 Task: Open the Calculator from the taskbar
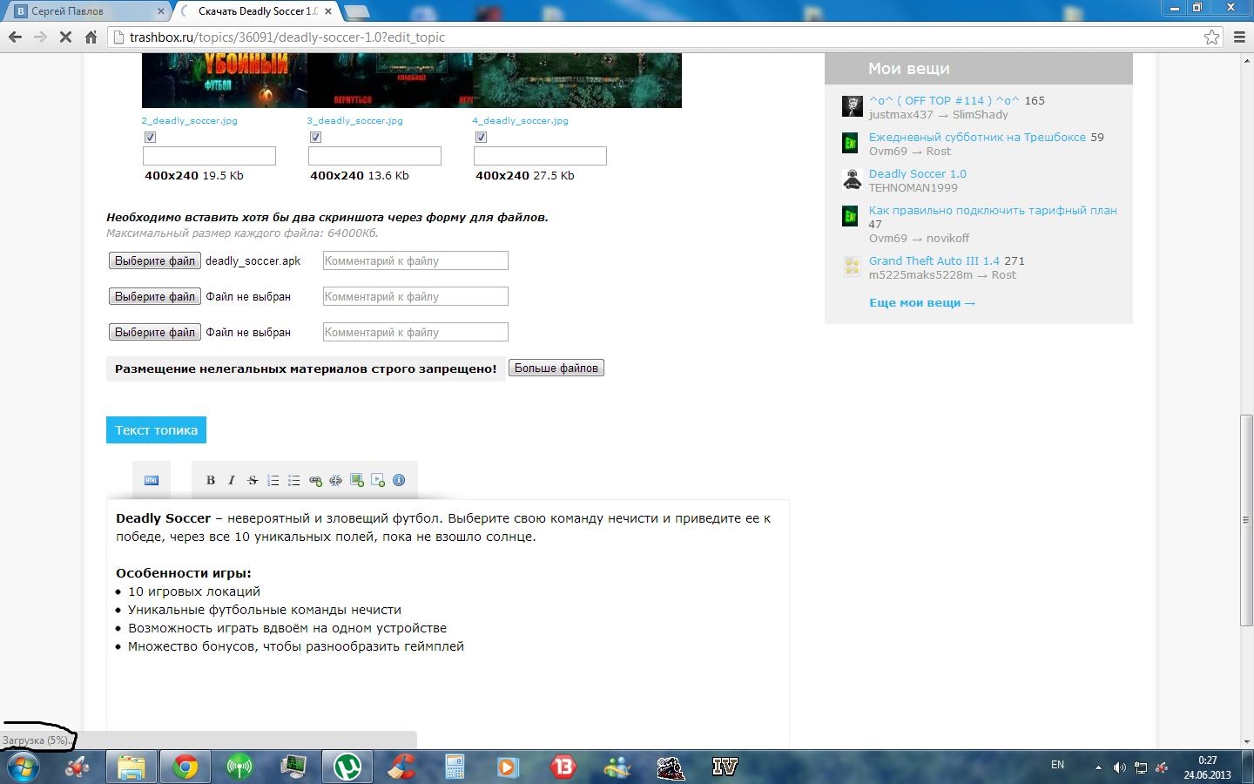click(455, 767)
